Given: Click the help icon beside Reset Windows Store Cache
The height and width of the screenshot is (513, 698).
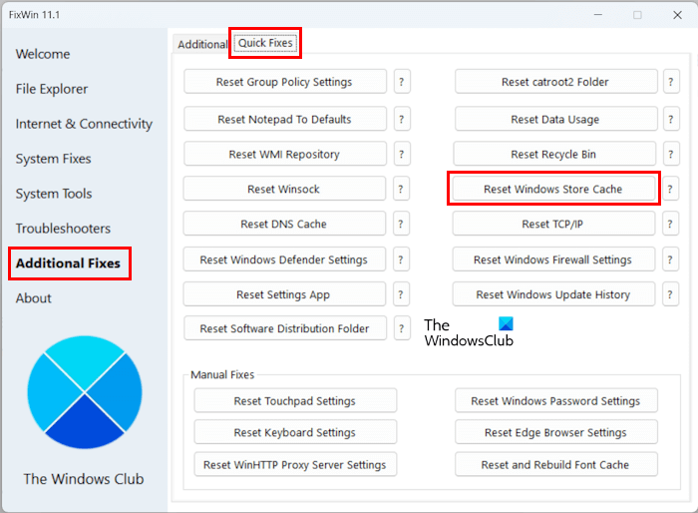Looking at the screenshot, I should click(670, 189).
